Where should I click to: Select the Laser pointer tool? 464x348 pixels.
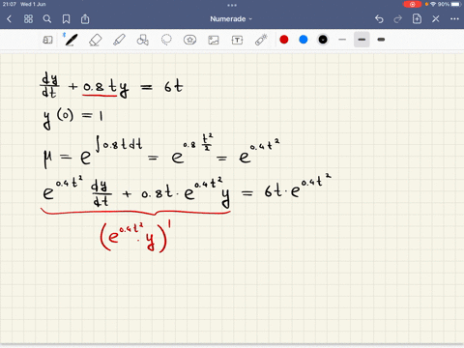tap(261, 40)
